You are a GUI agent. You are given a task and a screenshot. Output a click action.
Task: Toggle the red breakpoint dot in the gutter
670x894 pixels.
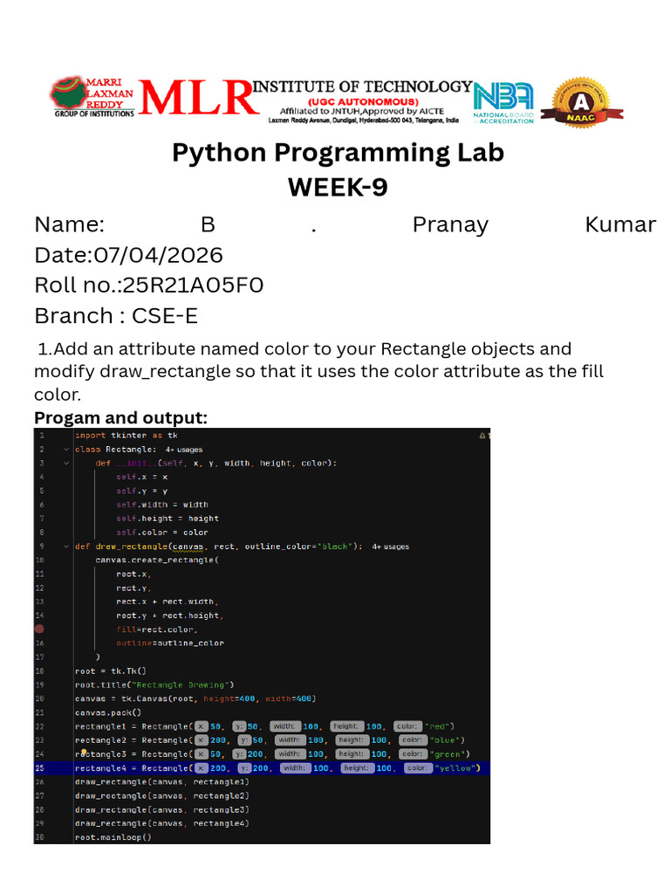pyautogui.click(x=39, y=629)
